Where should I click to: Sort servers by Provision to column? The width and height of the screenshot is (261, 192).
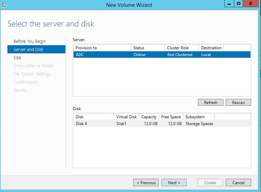coord(102,48)
